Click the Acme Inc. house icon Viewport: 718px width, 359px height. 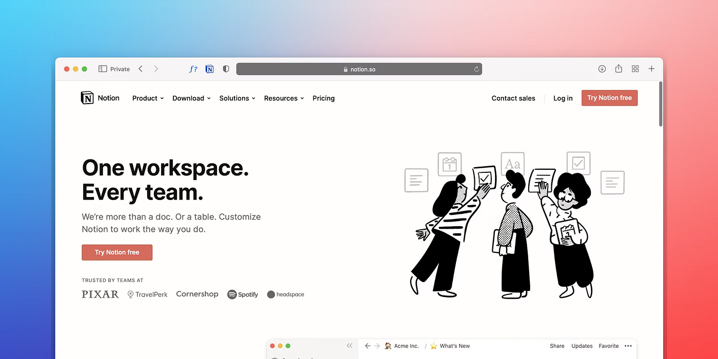(x=388, y=346)
